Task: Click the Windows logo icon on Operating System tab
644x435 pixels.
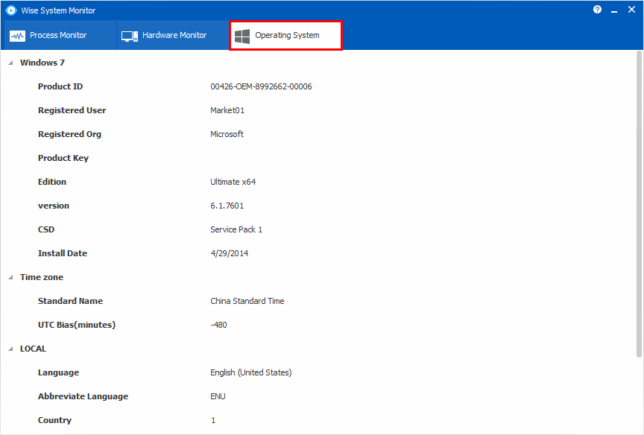Action: pyautogui.click(x=242, y=36)
